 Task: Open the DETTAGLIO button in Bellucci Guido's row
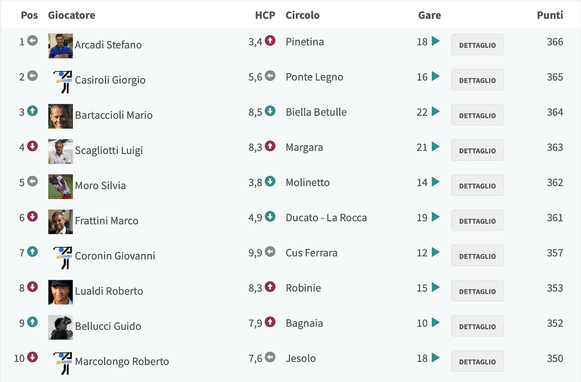(x=478, y=326)
